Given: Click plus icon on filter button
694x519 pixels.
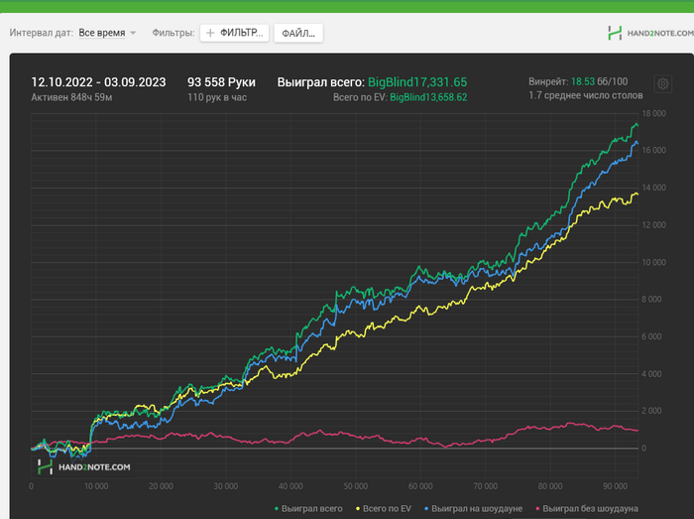Looking at the screenshot, I should tap(210, 33).
